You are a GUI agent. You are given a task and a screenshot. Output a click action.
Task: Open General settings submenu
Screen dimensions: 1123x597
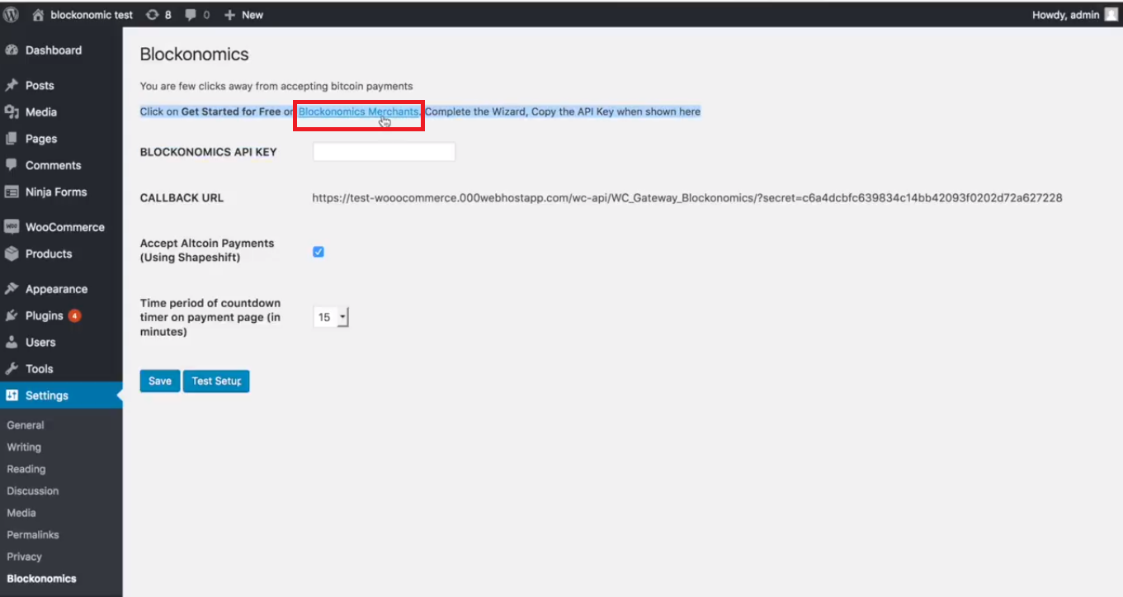click(26, 425)
